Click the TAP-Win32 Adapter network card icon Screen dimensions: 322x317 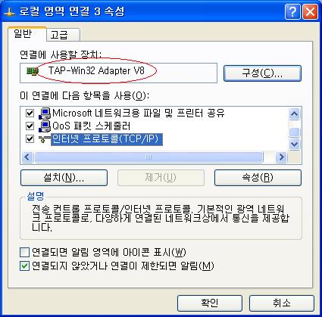[x=32, y=71]
